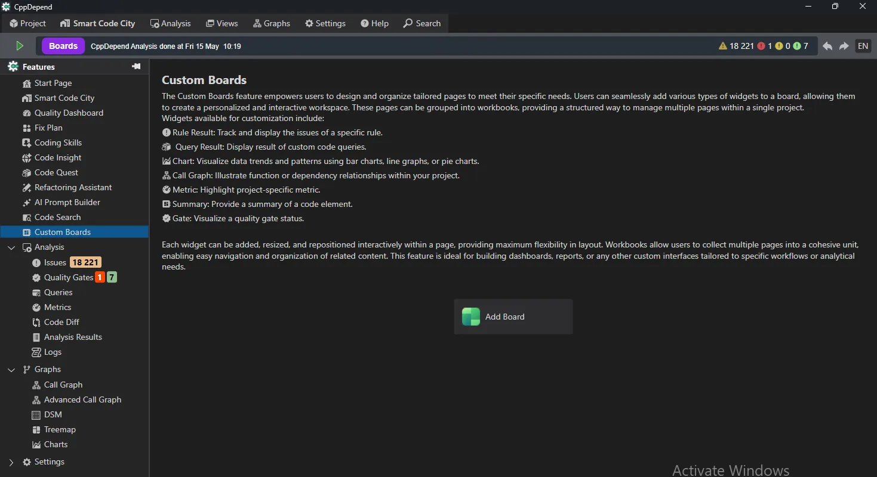
Task: Open the Search menu
Action: click(422, 23)
